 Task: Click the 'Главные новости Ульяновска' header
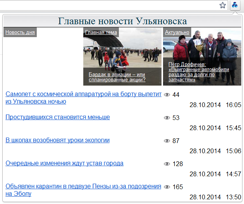(x=122, y=21)
